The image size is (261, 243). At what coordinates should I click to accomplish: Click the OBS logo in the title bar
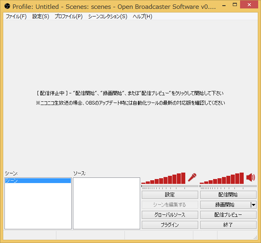tap(7, 6)
